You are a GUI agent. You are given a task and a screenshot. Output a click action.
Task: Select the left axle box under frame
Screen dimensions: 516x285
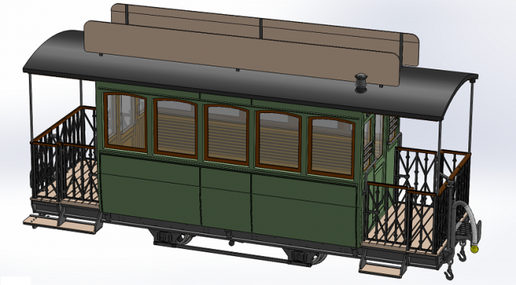(164, 237)
